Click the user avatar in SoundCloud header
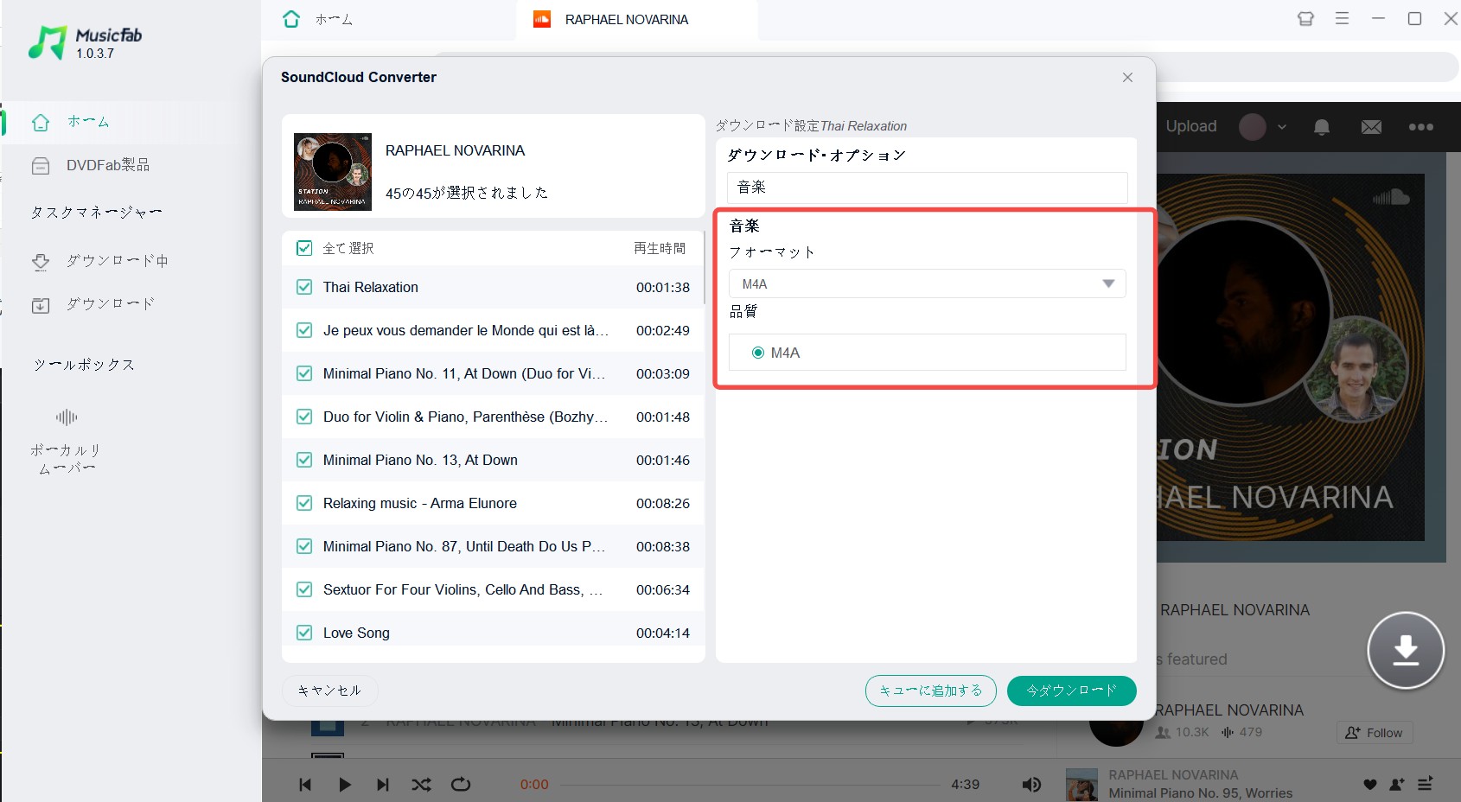Image resolution: width=1461 pixels, height=802 pixels. (1253, 127)
